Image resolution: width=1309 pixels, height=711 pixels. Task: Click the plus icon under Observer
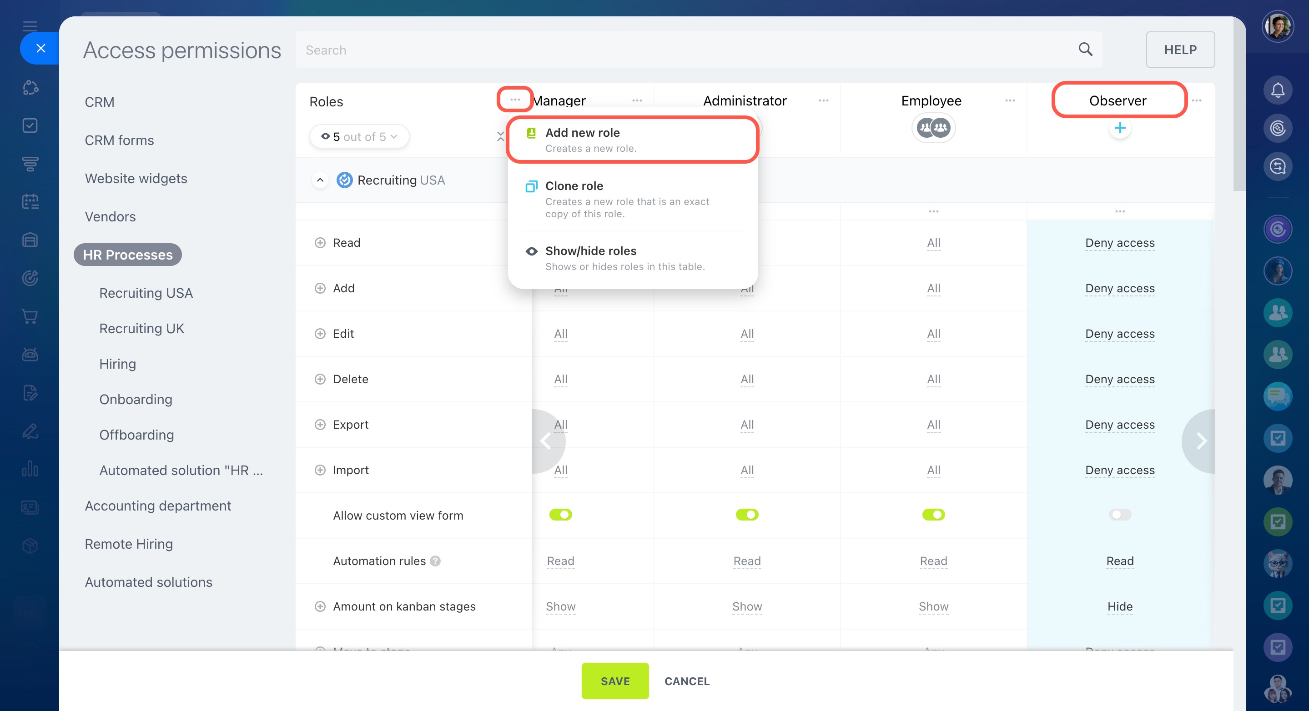tap(1119, 128)
